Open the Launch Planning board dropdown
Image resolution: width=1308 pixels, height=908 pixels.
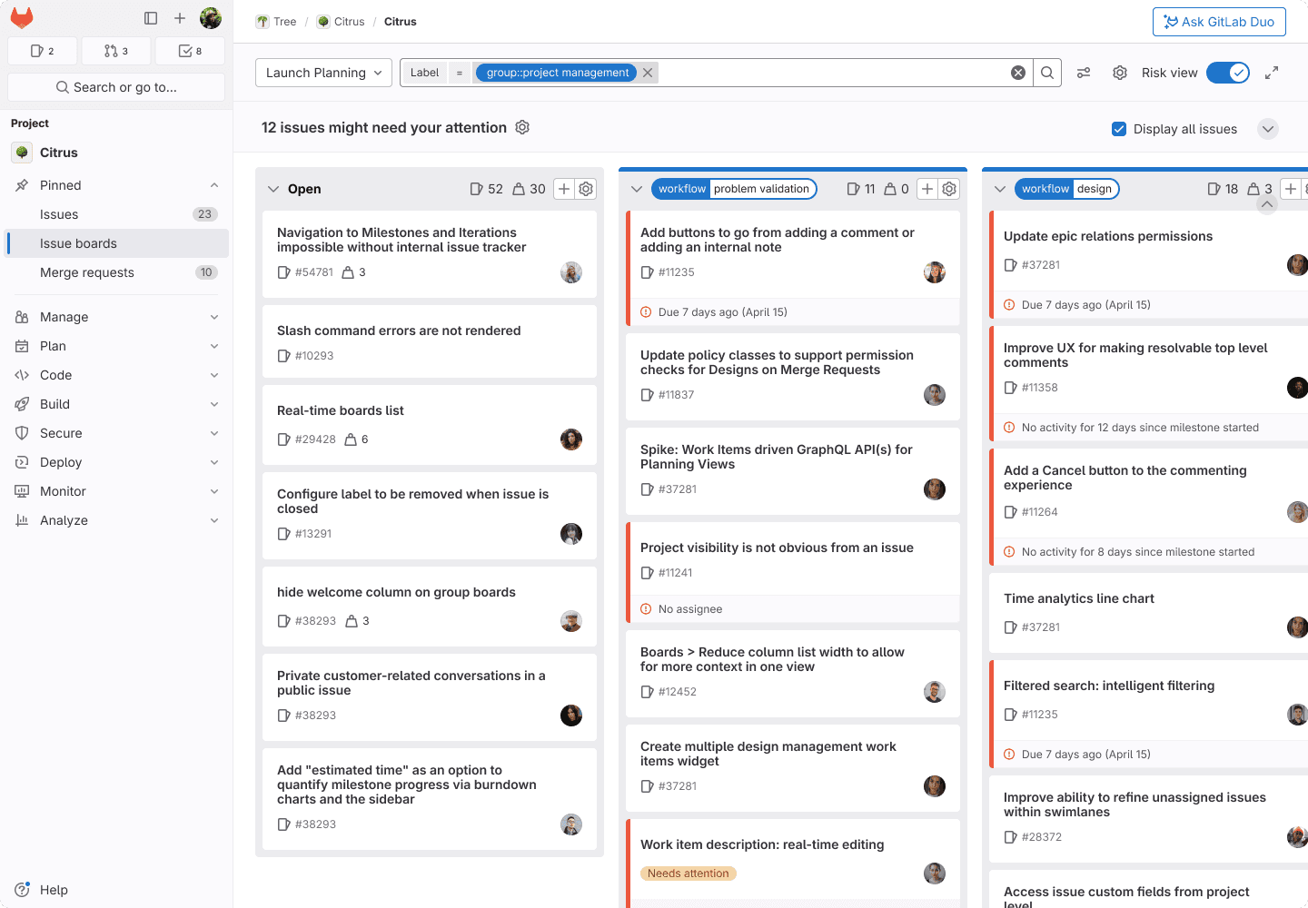tap(324, 73)
